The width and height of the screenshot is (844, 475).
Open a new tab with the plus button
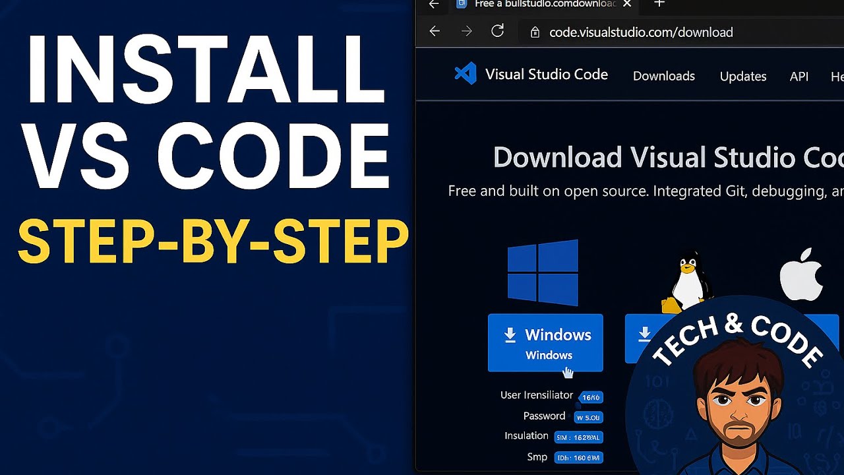coord(659,4)
